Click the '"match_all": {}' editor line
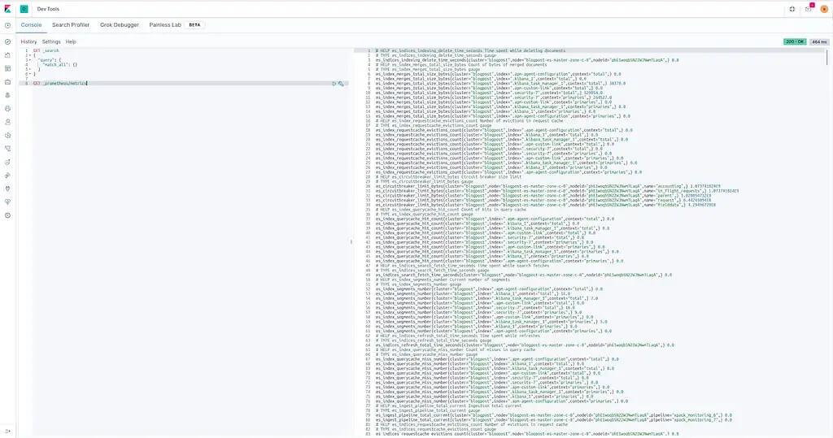Viewport: 833px width, 438px height. click(x=60, y=65)
